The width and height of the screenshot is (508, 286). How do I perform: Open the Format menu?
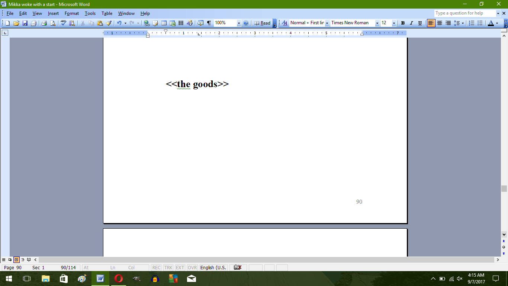pyautogui.click(x=71, y=13)
